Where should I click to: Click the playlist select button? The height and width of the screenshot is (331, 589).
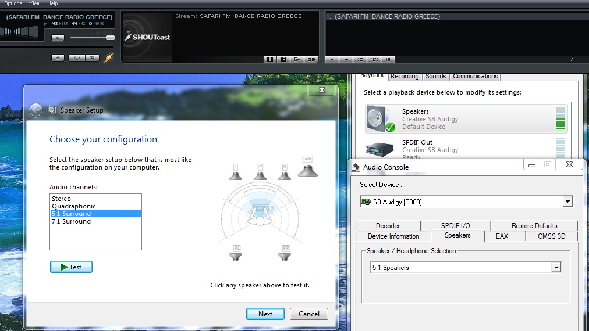point(360,59)
